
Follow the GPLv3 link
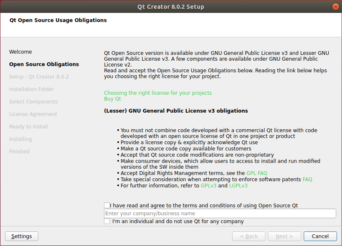pos(208,186)
